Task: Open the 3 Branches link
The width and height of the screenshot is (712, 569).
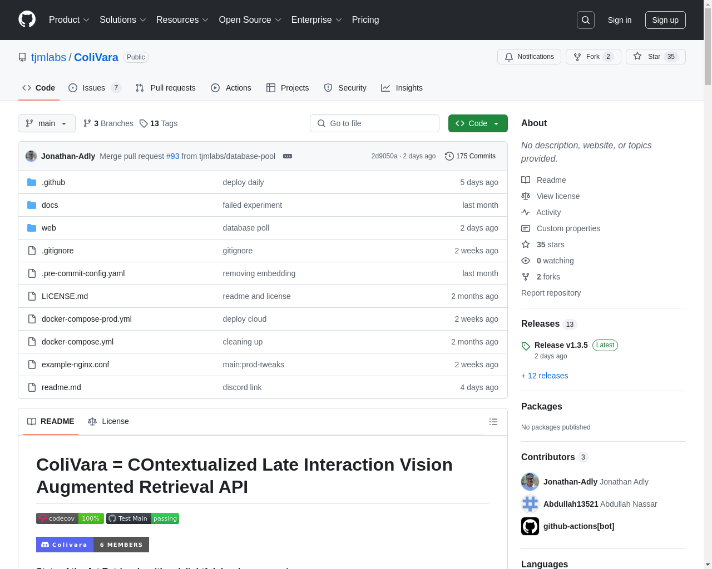Action: point(108,123)
